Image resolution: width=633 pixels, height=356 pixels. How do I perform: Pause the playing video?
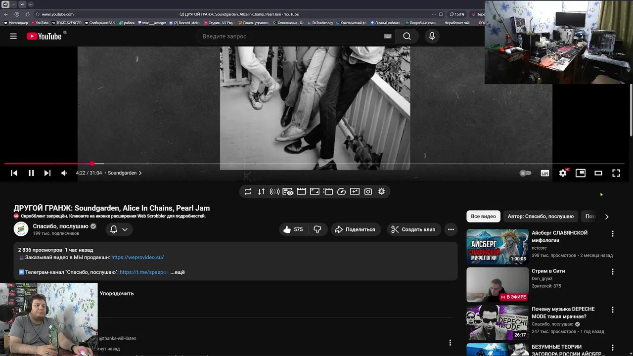[x=31, y=173]
